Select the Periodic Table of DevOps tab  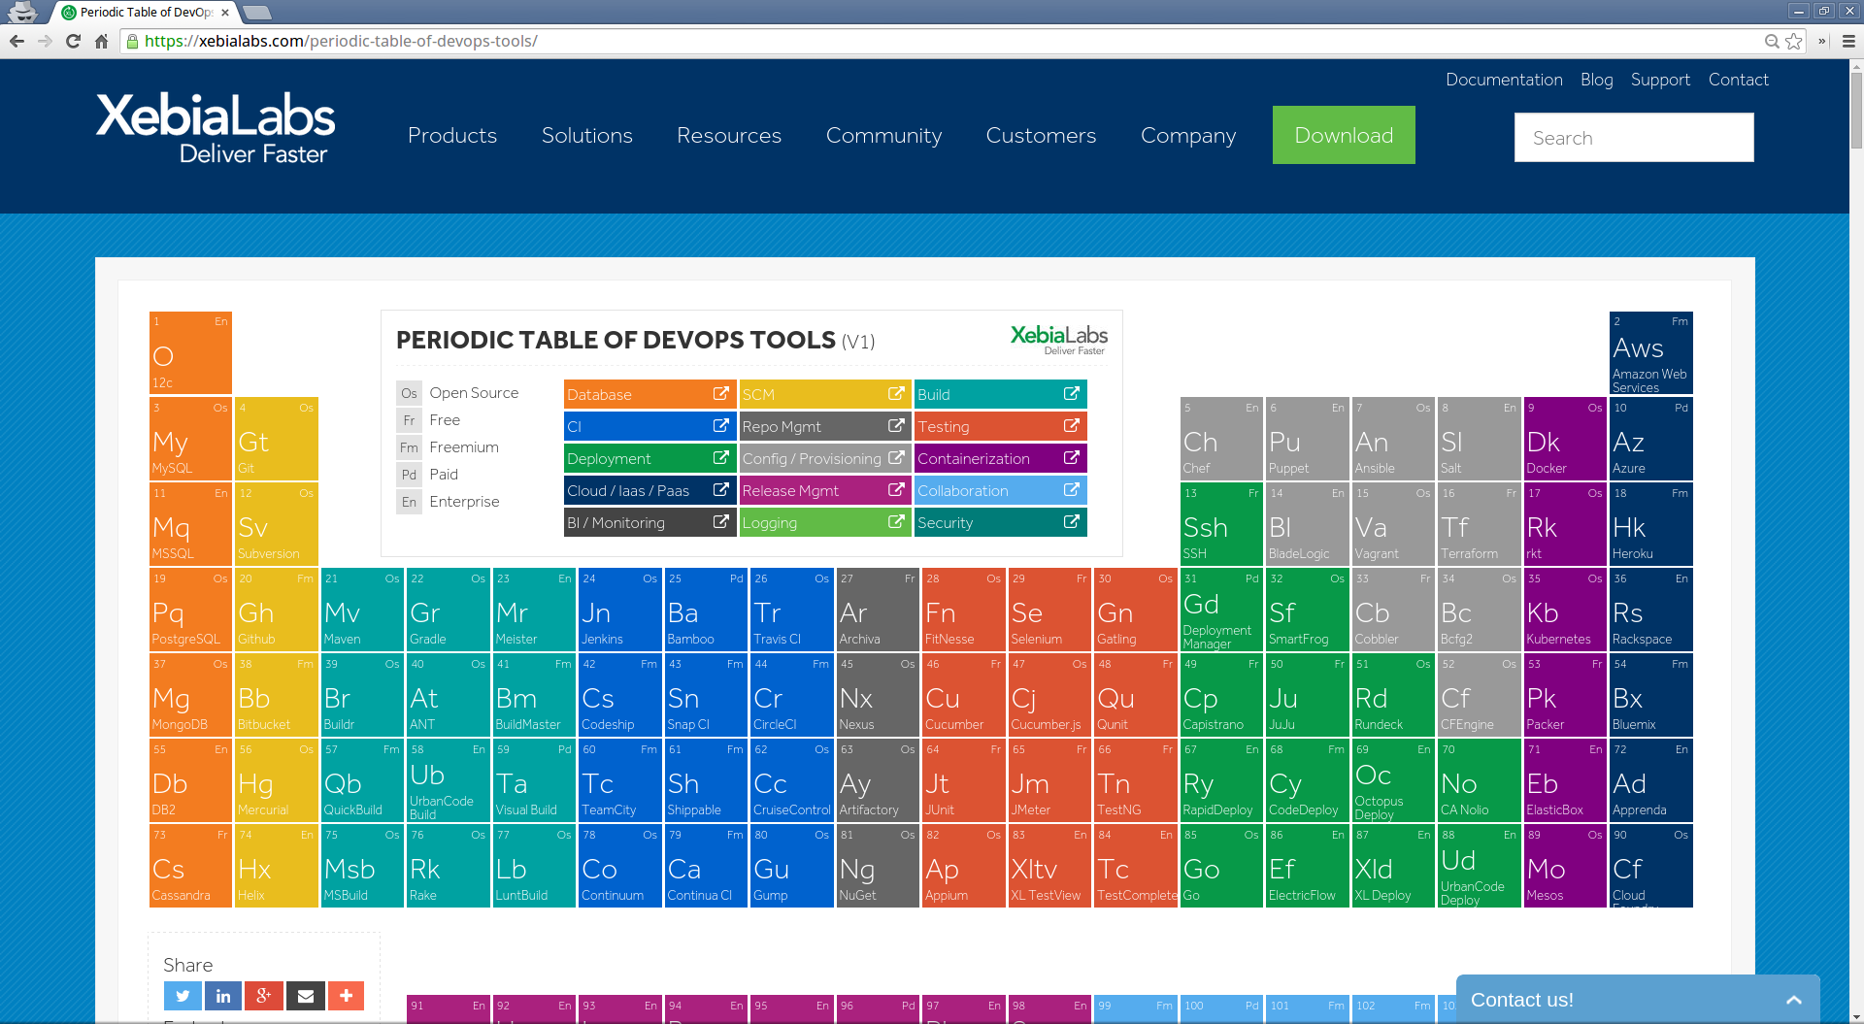click(x=146, y=13)
